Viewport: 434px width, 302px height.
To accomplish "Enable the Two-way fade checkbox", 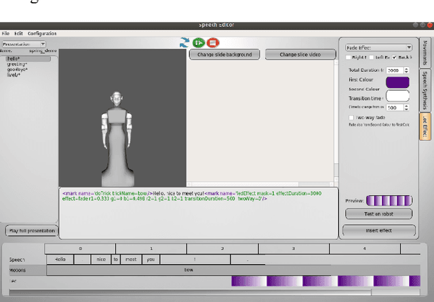I will point(350,117).
